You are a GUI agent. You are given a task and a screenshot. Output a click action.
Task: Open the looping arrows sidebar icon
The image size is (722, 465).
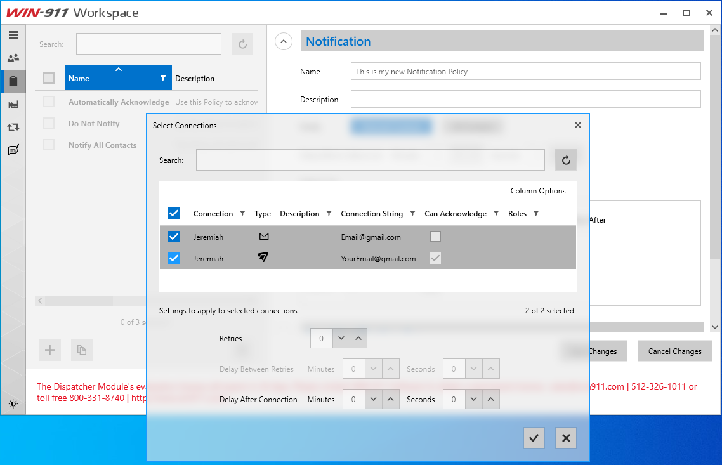tap(13, 127)
